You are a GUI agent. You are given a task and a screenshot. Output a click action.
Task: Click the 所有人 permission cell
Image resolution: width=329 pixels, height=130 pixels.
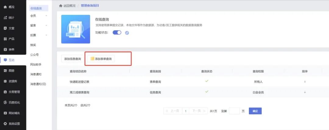pyautogui.click(x=258, y=82)
